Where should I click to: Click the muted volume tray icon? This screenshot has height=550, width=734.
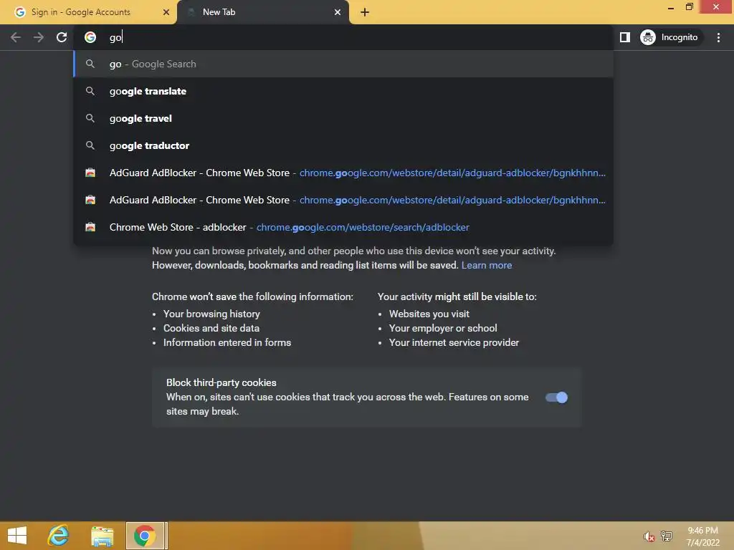(649, 536)
